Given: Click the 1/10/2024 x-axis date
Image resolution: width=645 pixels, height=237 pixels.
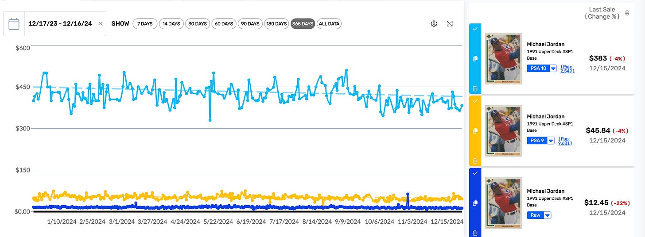Looking at the screenshot, I should tap(62, 222).
